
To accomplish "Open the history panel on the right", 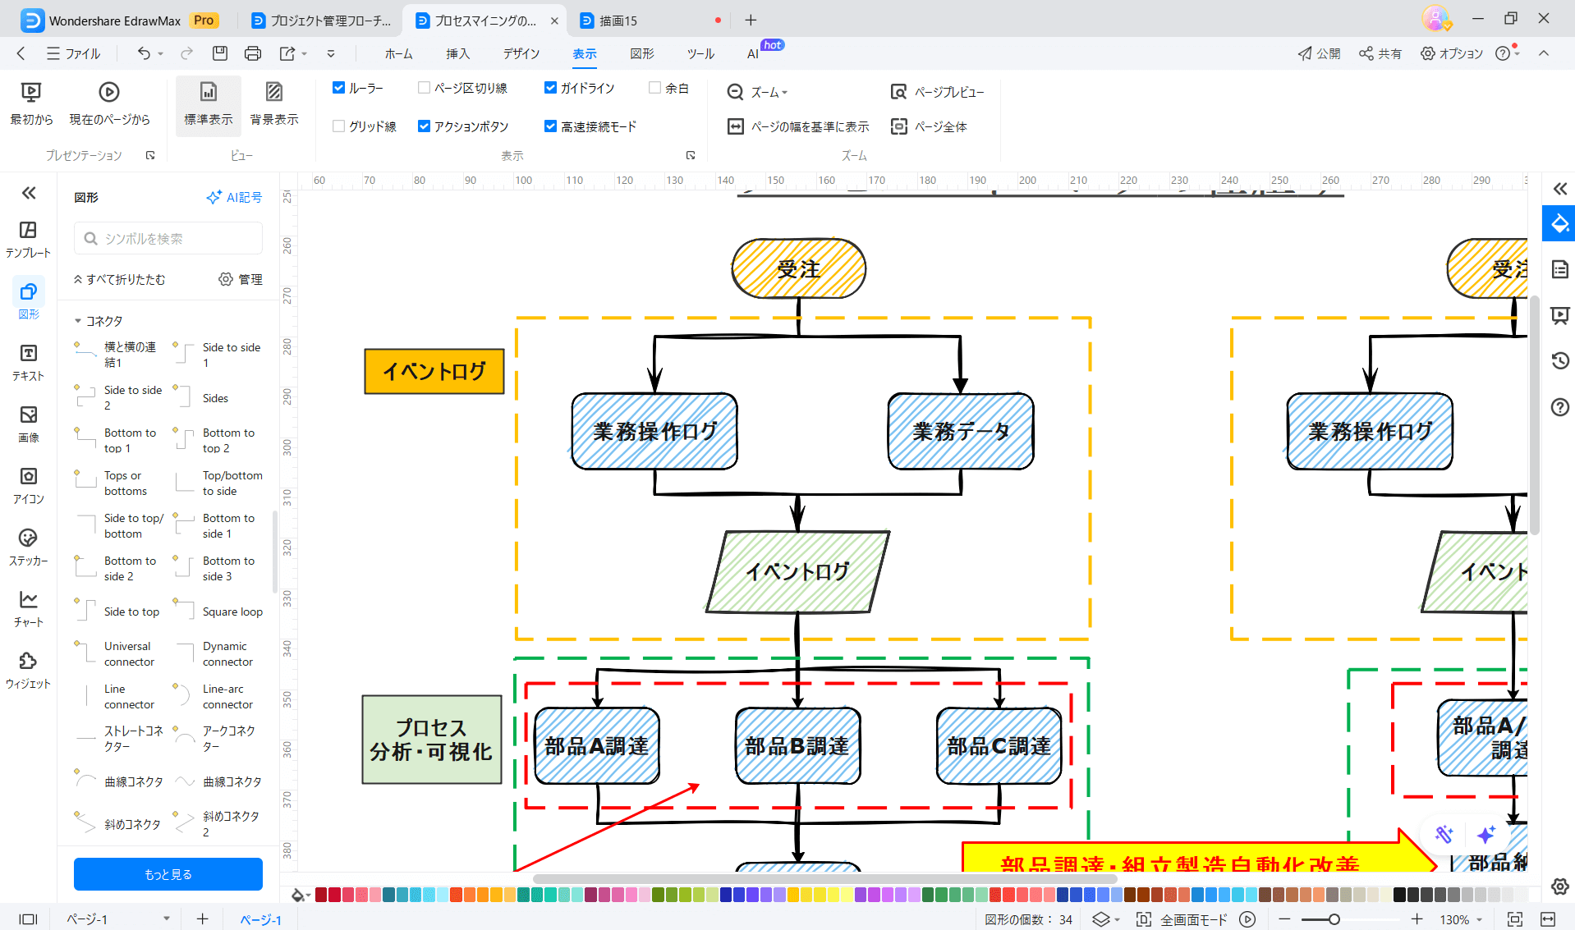I will pyautogui.click(x=1559, y=360).
